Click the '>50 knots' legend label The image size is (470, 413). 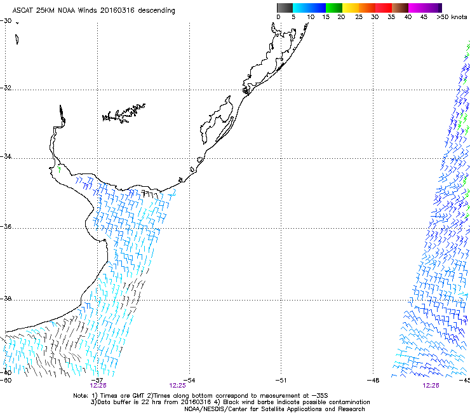tap(452, 17)
